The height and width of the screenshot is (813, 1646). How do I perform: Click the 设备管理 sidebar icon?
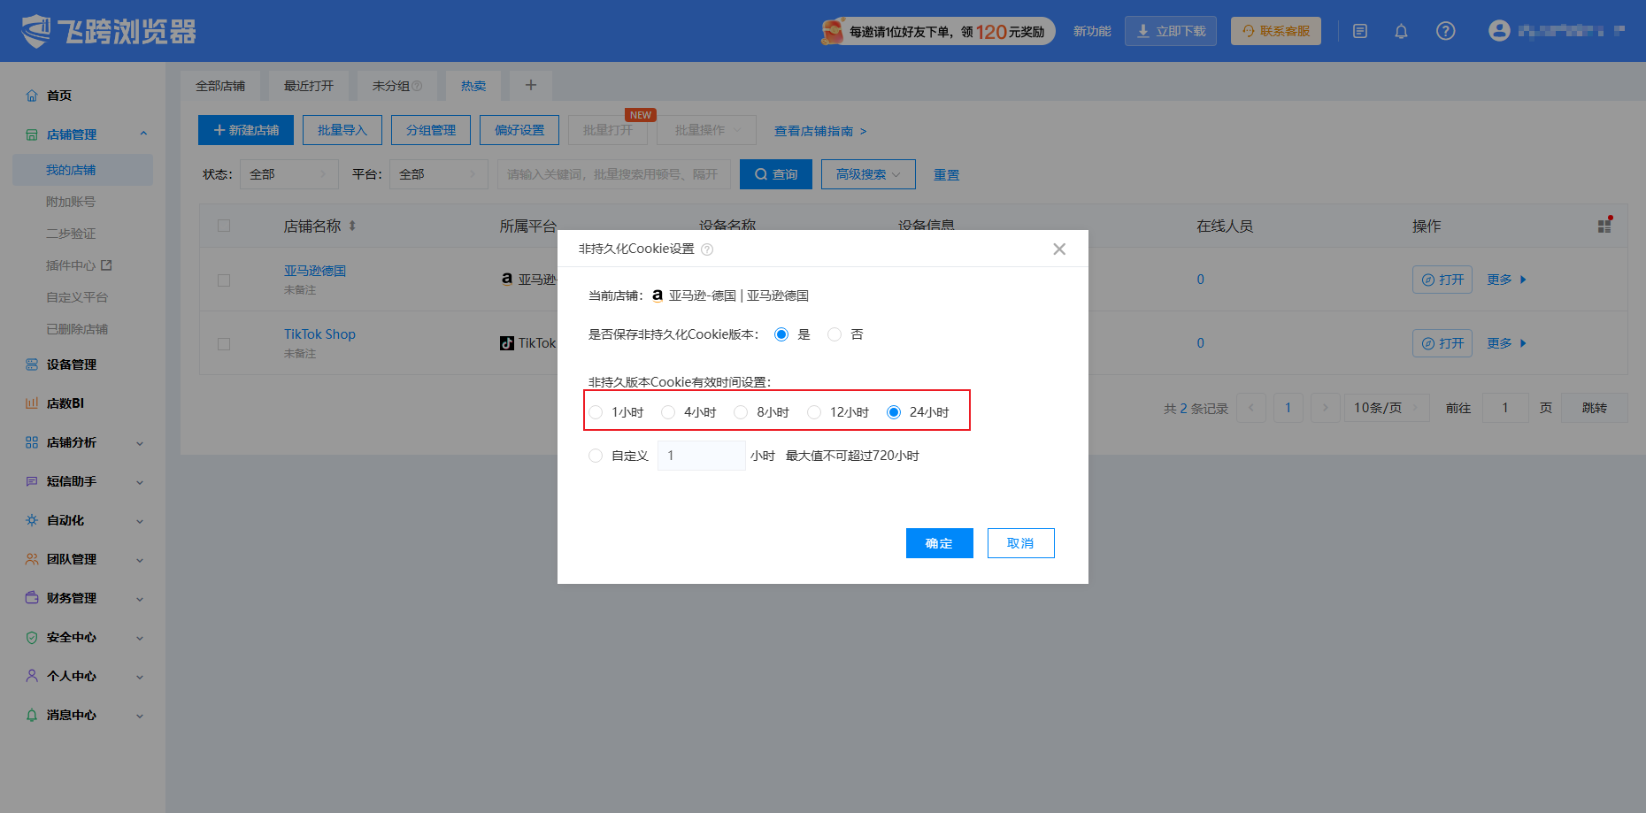click(32, 364)
